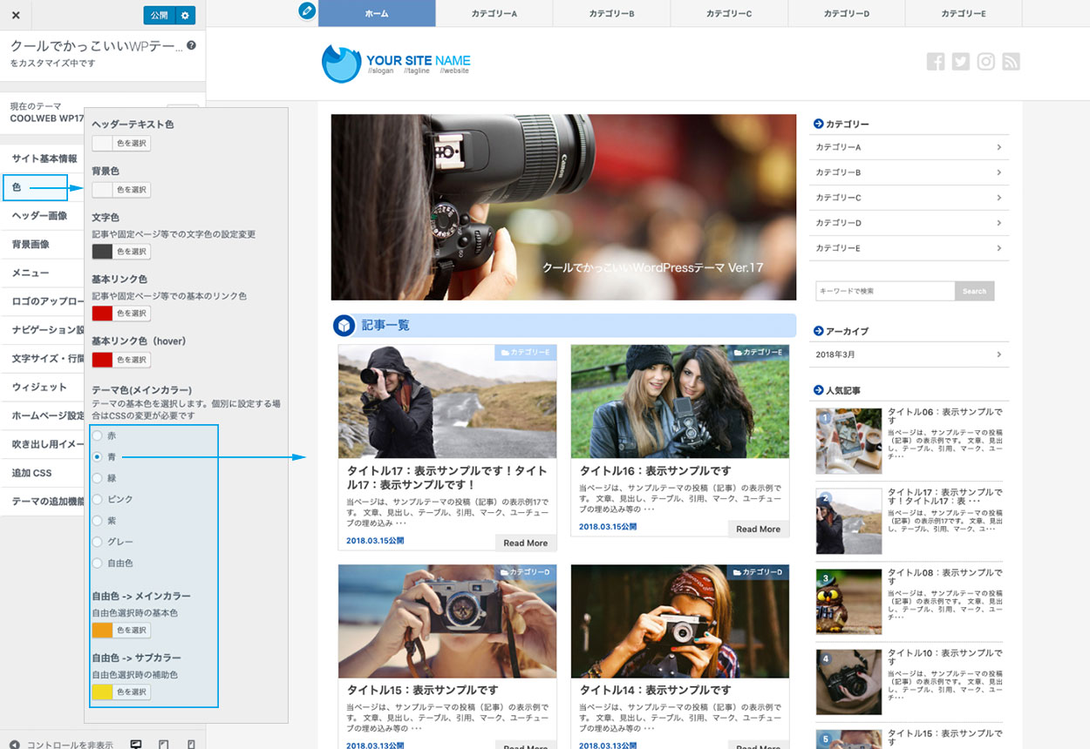Click the コントロールを非表示 collapse arrow icon
This screenshot has width=1090, height=749.
[14, 745]
